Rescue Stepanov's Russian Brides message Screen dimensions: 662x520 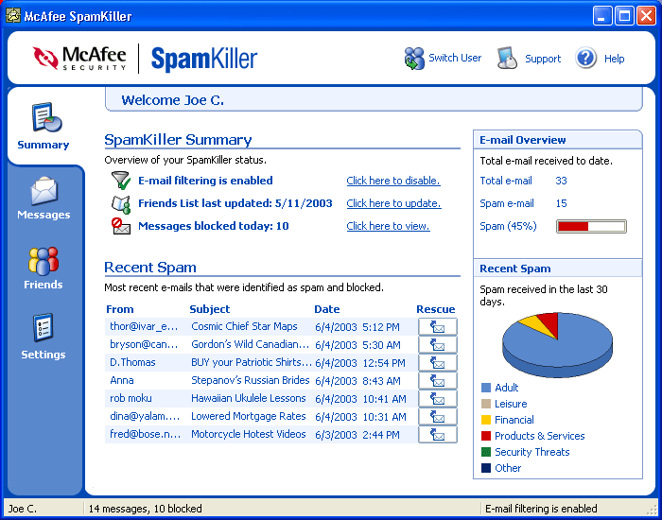(437, 381)
